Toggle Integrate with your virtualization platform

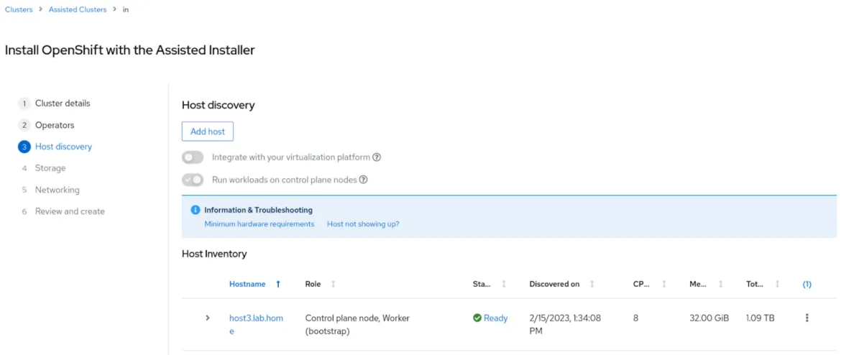click(193, 157)
